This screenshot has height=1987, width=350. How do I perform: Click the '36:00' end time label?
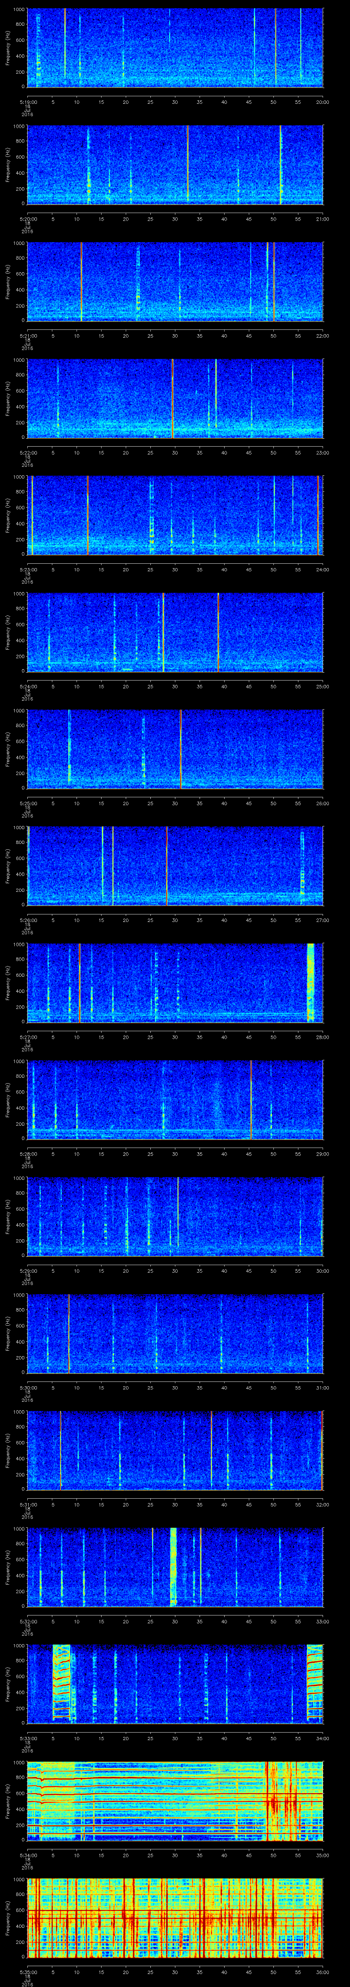[322, 1972]
